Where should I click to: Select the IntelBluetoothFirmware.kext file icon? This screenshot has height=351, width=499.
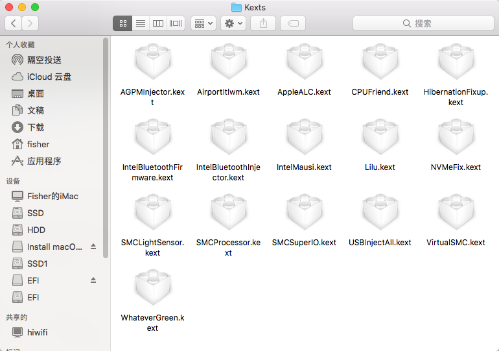click(x=153, y=136)
